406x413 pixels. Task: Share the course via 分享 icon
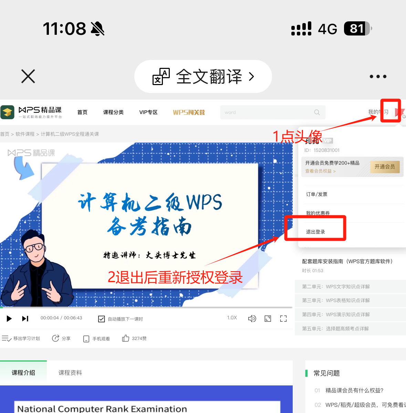(x=56, y=339)
